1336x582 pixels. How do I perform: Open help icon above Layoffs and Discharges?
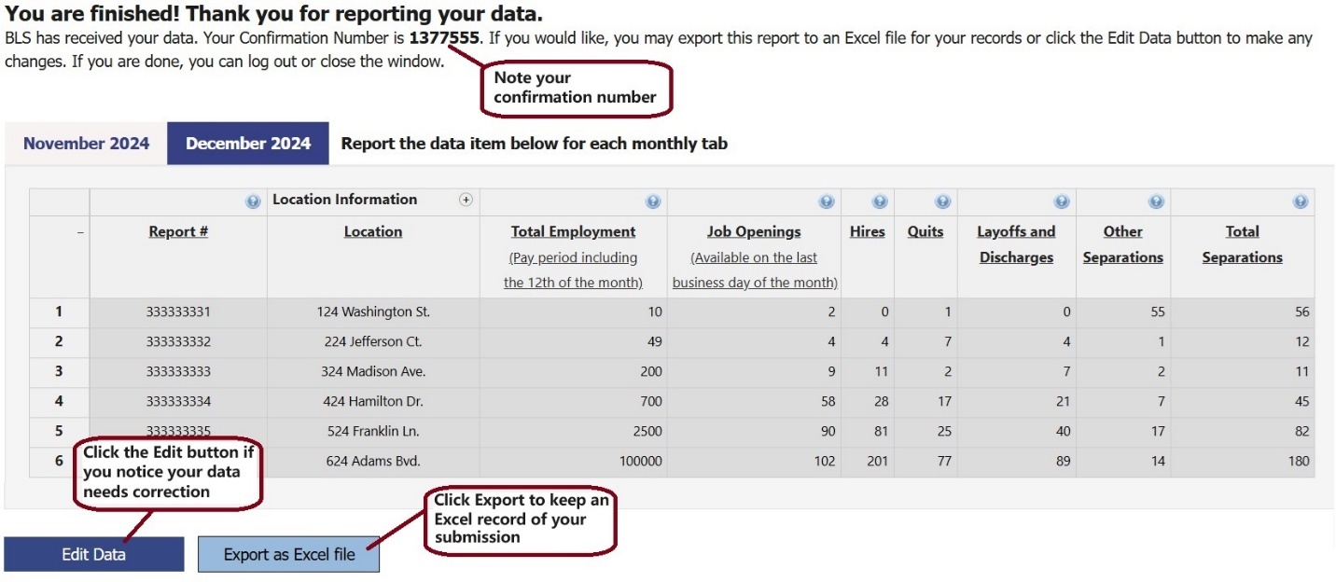coord(1061,201)
